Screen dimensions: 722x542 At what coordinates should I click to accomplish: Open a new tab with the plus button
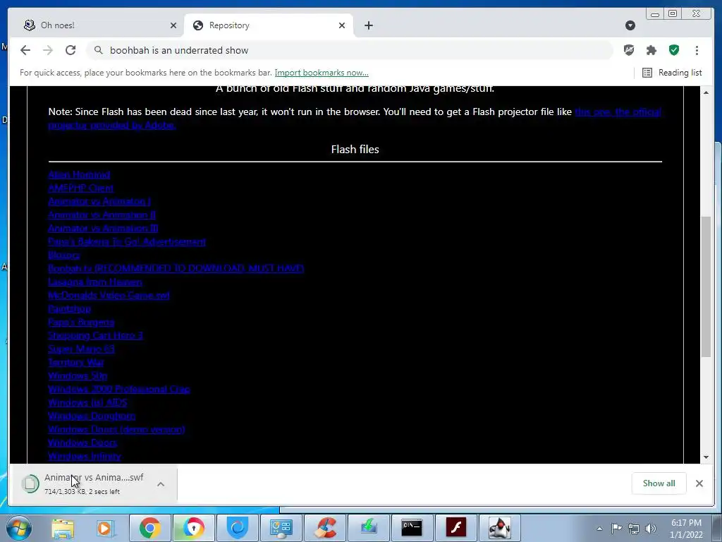(x=368, y=25)
